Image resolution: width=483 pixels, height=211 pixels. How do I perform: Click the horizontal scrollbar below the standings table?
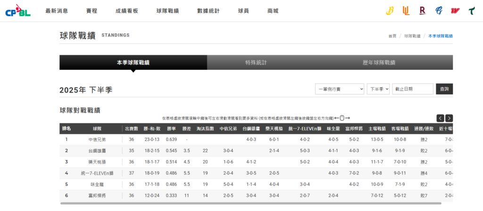click(x=250, y=203)
